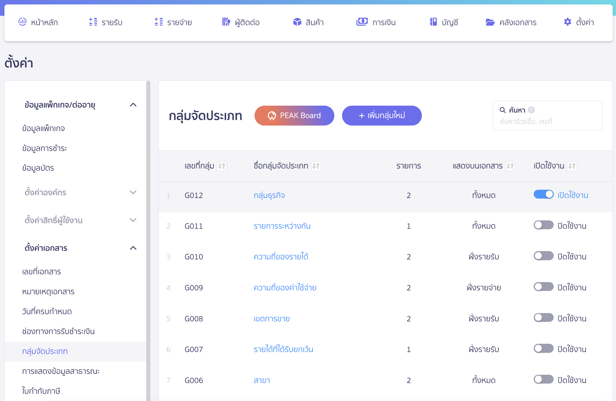Click the เพิ่มกลุ่มใหม่ add group button
Screen dimensions: 616x401
click(382, 116)
